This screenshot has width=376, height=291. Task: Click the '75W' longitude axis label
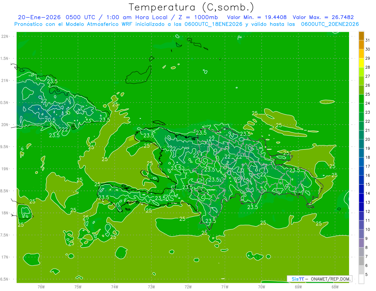[x=78, y=287]
